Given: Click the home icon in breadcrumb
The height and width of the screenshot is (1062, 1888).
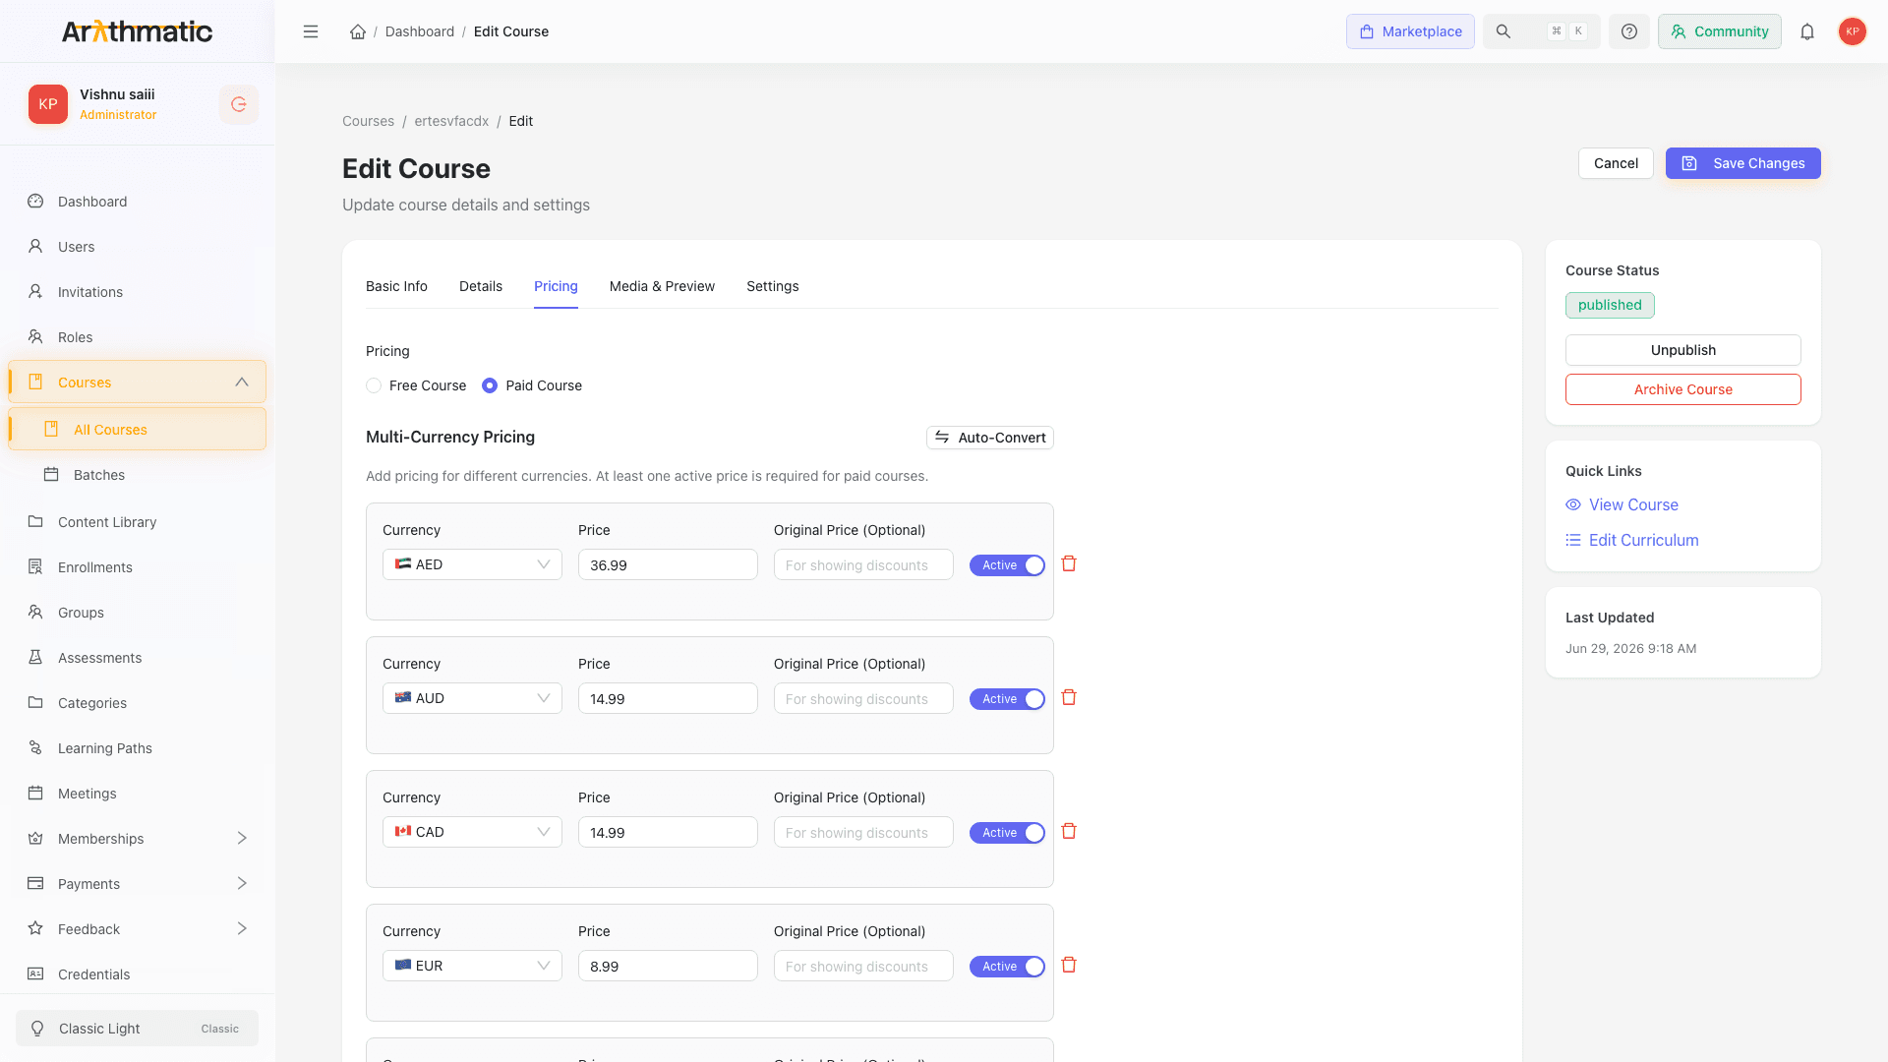Looking at the screenshot, I should 358,31.
